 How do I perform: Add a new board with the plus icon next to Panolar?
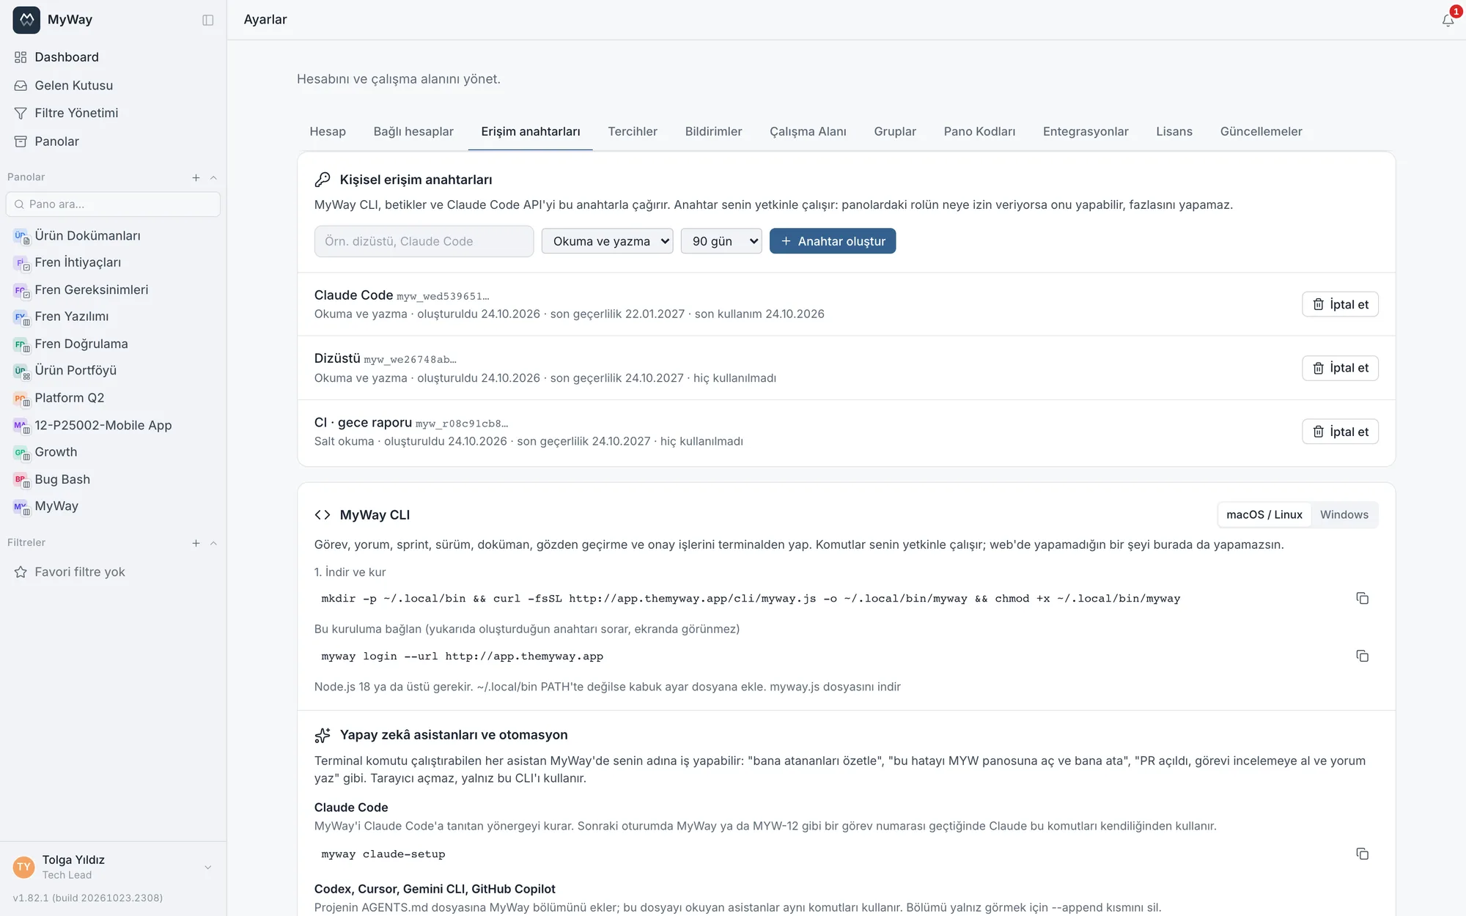point(196,177)
